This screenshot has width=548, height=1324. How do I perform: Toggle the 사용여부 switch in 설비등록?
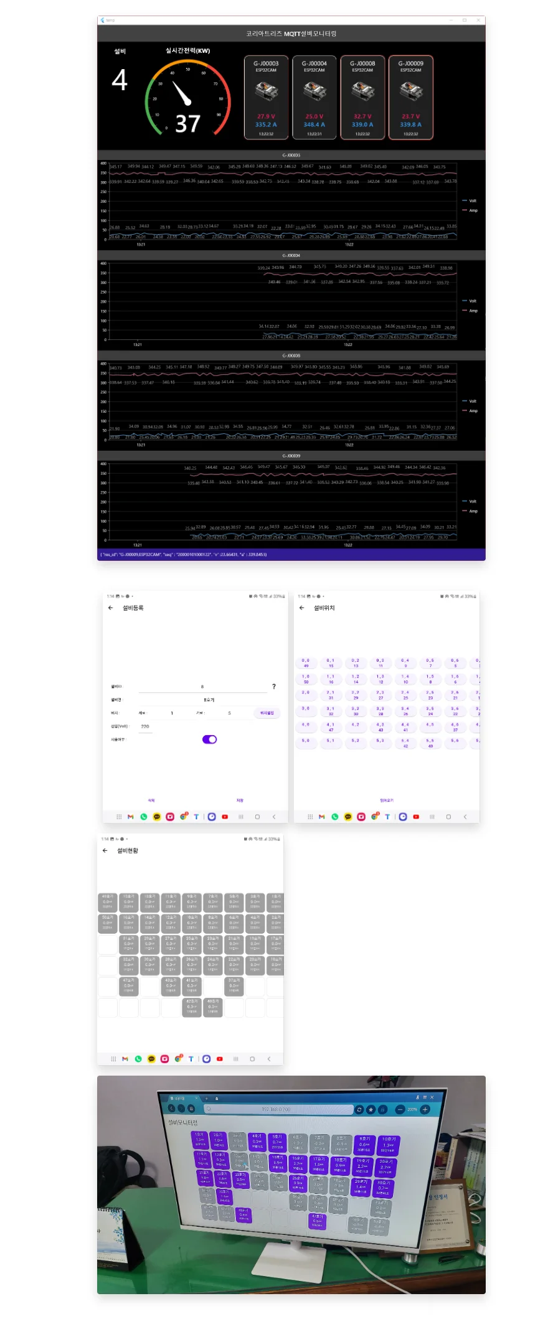pyautogui.click(x=209, y=739)
